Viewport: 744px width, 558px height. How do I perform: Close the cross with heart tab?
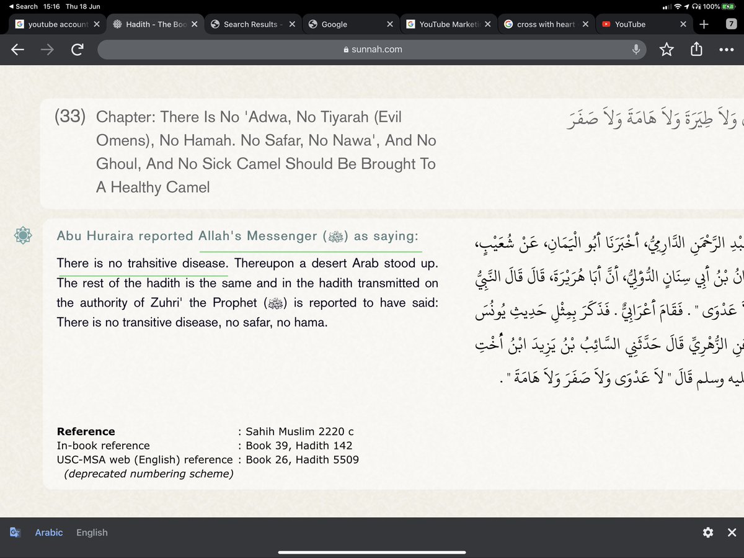coord(585,24)
